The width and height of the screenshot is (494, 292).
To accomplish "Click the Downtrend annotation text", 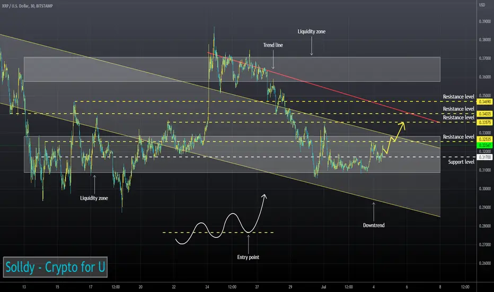I will point(374,226).
